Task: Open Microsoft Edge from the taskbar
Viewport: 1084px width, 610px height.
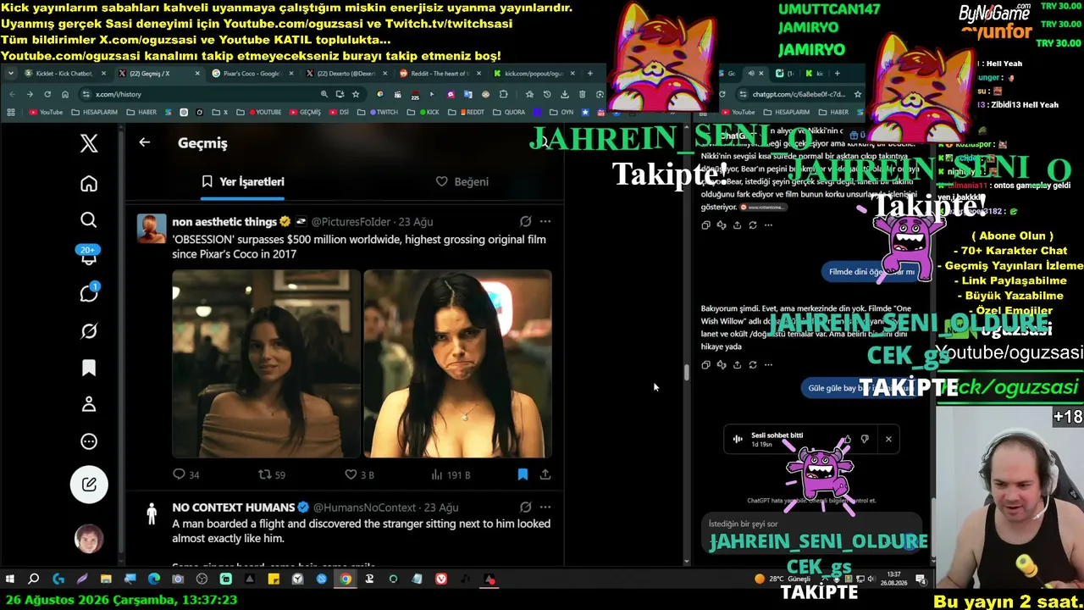Action: [153, 579]
